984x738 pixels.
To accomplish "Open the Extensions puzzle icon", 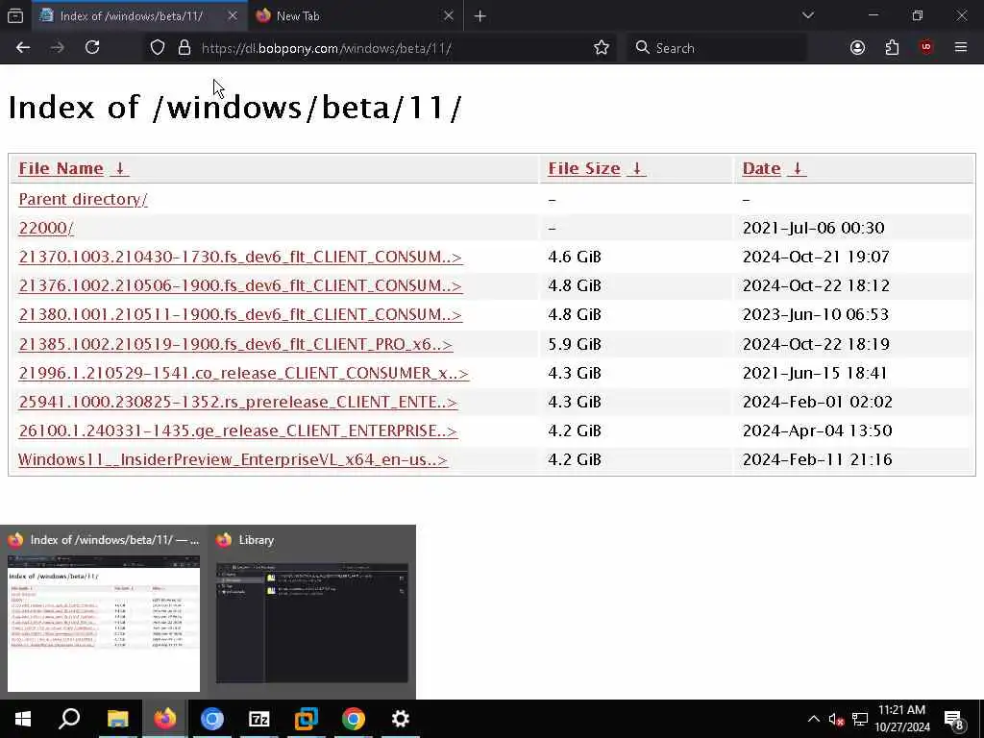I will coord(892,48).
